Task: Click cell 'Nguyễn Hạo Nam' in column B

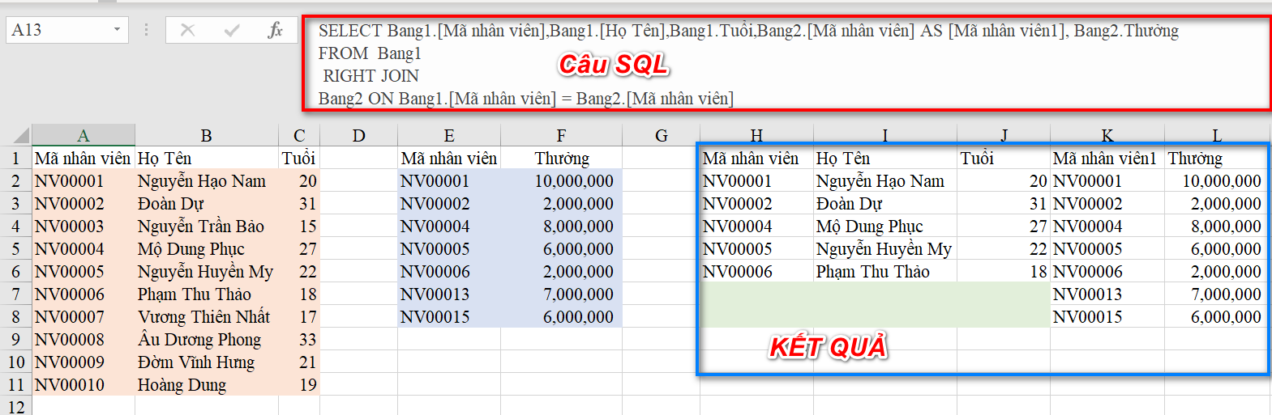Action: tap(207, 180)
